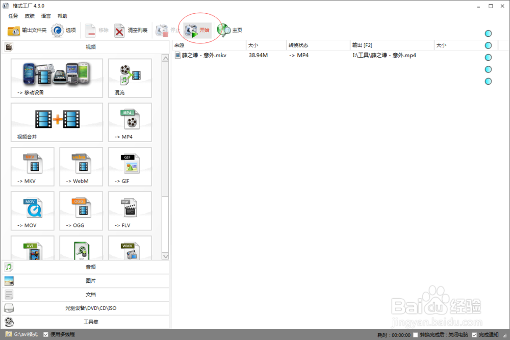Choose the -> OGG conversion tile
510x340 pixels.
coord(81,211)
